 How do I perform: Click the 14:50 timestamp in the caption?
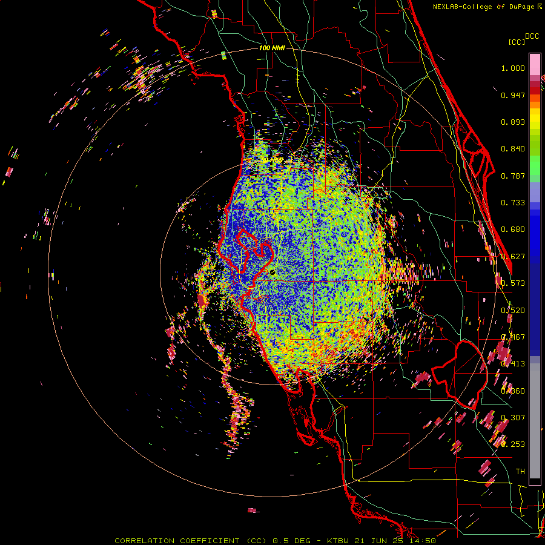(x=422, y=541)
